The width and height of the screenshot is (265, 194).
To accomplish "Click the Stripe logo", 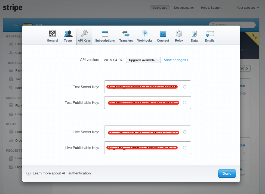I will click(13, 8).
